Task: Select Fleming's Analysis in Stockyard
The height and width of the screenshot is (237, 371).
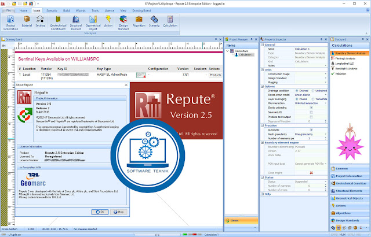Action: coord(343,58)
